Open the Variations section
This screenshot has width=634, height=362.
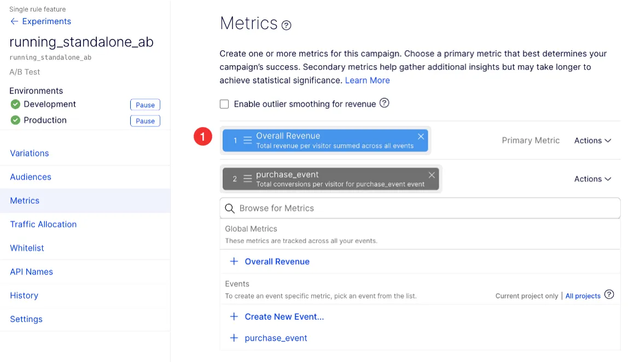coord(30,153)
